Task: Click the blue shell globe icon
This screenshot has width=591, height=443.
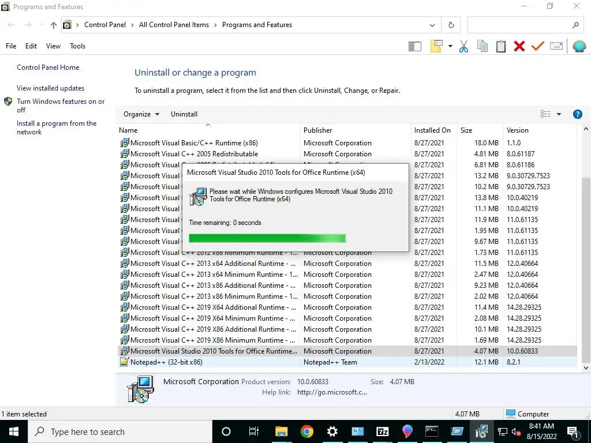Action: coord(579,46)
